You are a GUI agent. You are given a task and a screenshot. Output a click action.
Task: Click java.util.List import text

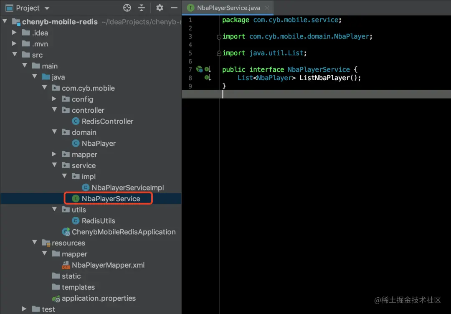276,53
